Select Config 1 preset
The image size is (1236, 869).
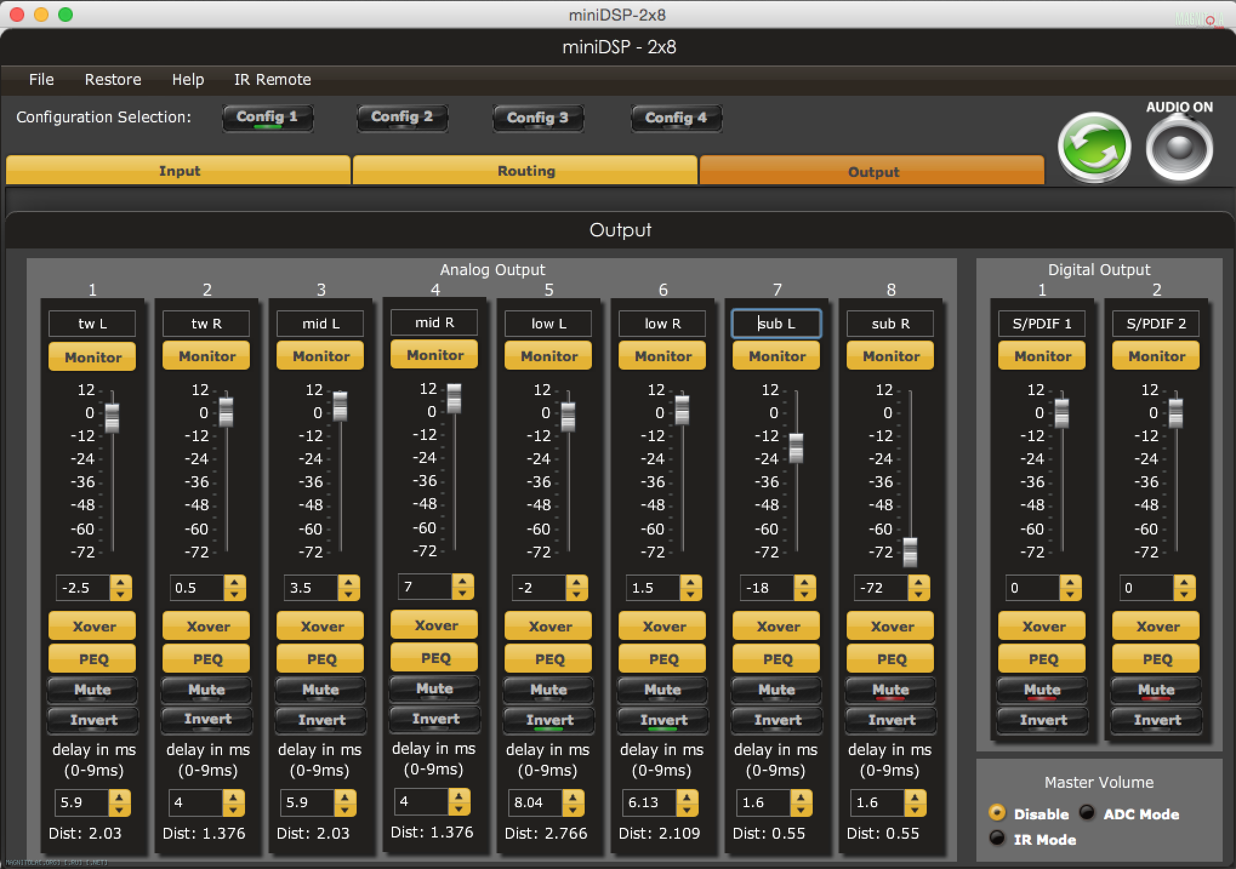click(x=267, y=118)
